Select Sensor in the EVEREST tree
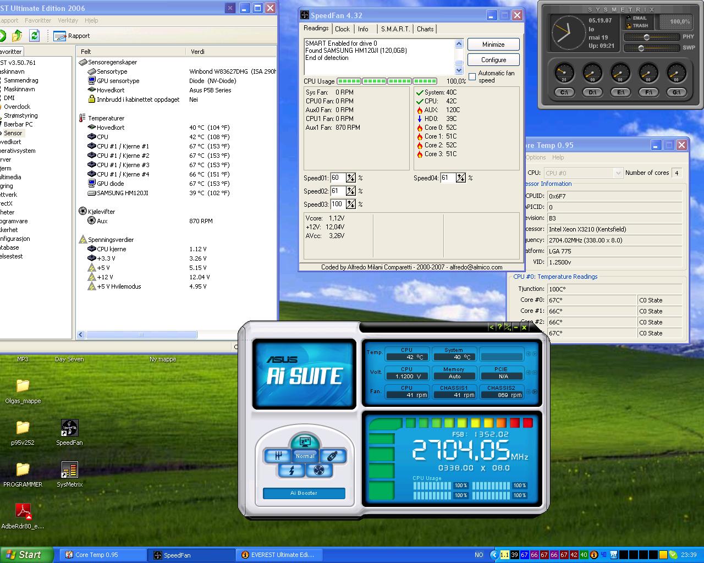This screenshot has width=704, height=563. pyautogui.click(x=13, y=133)
